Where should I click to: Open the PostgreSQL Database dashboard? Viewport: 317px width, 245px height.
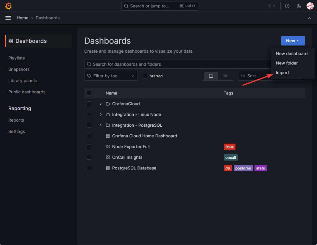134,168
